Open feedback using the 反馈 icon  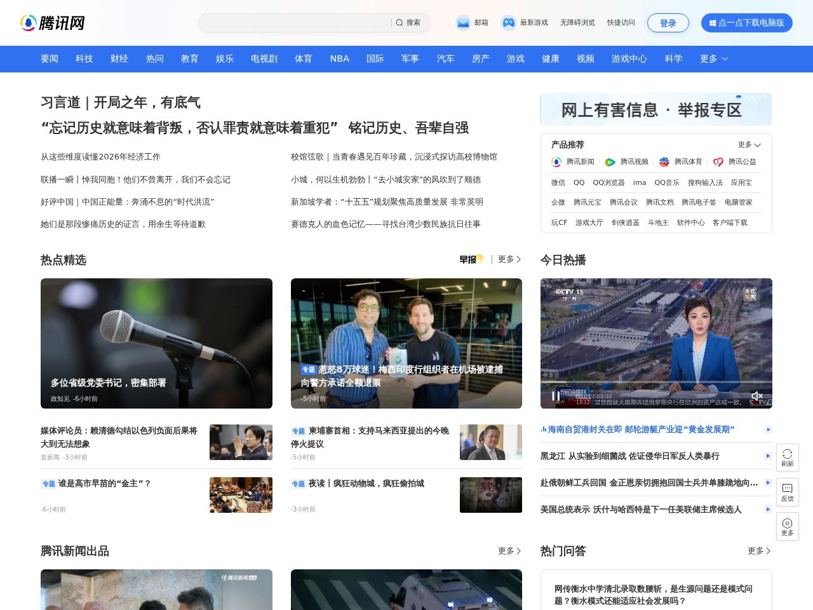click(x=788, y=491)
